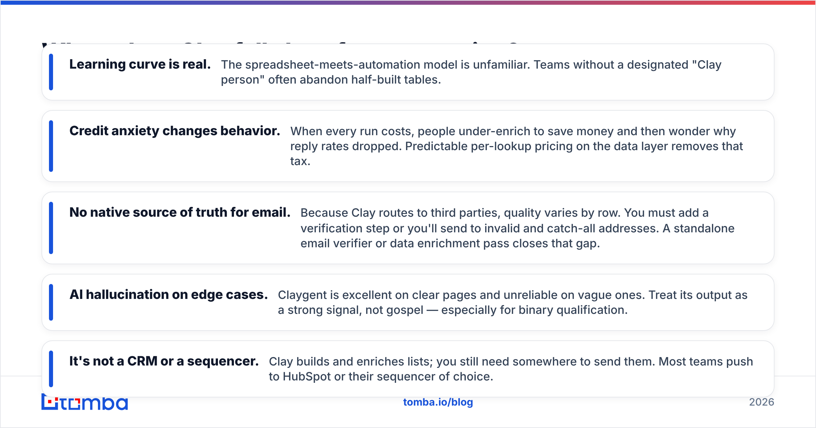This screenshot has height=428, width=816.
Task: Select 'No native source of truth for email.' heading
Action: [180, 212]
